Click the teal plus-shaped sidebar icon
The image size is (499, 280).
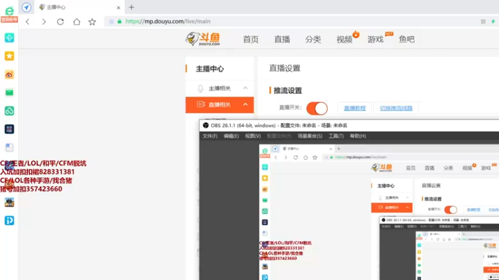tap(9, 38)
